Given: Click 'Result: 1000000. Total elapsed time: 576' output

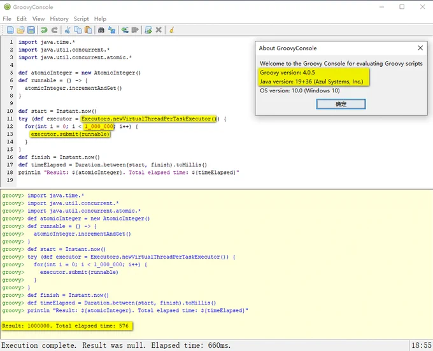Looking at the screenshot, I should [66, 326].
